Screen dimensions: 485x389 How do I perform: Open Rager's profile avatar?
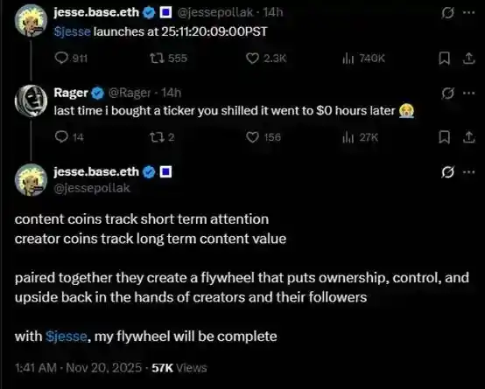(31, 101)
